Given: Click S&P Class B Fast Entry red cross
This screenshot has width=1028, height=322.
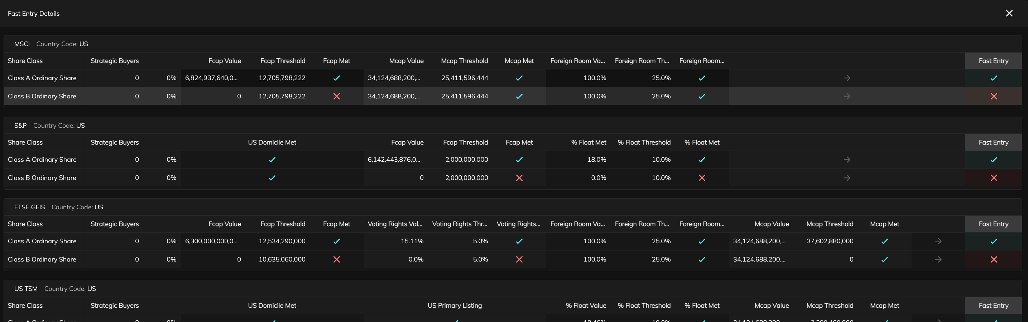Looking at the screenshot, I should pyautogui.click(x=994, y=178).
